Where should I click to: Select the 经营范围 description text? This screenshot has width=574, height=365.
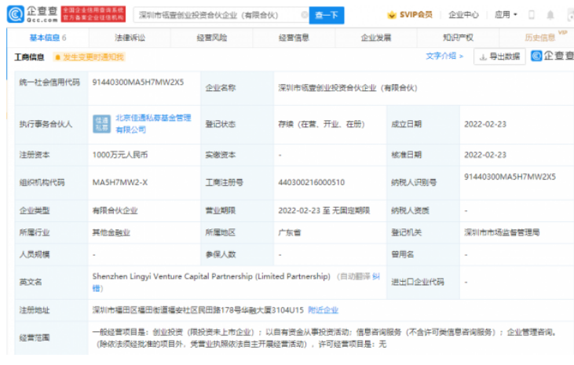[x=324, y=338]
